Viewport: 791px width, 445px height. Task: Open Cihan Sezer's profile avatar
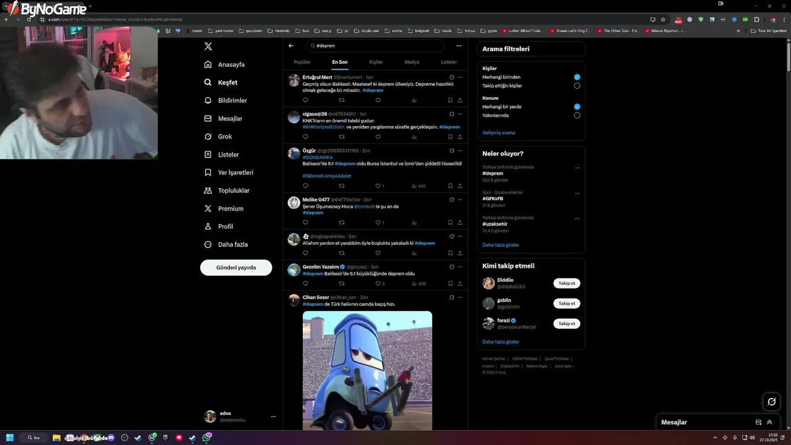tap(294, 300)
